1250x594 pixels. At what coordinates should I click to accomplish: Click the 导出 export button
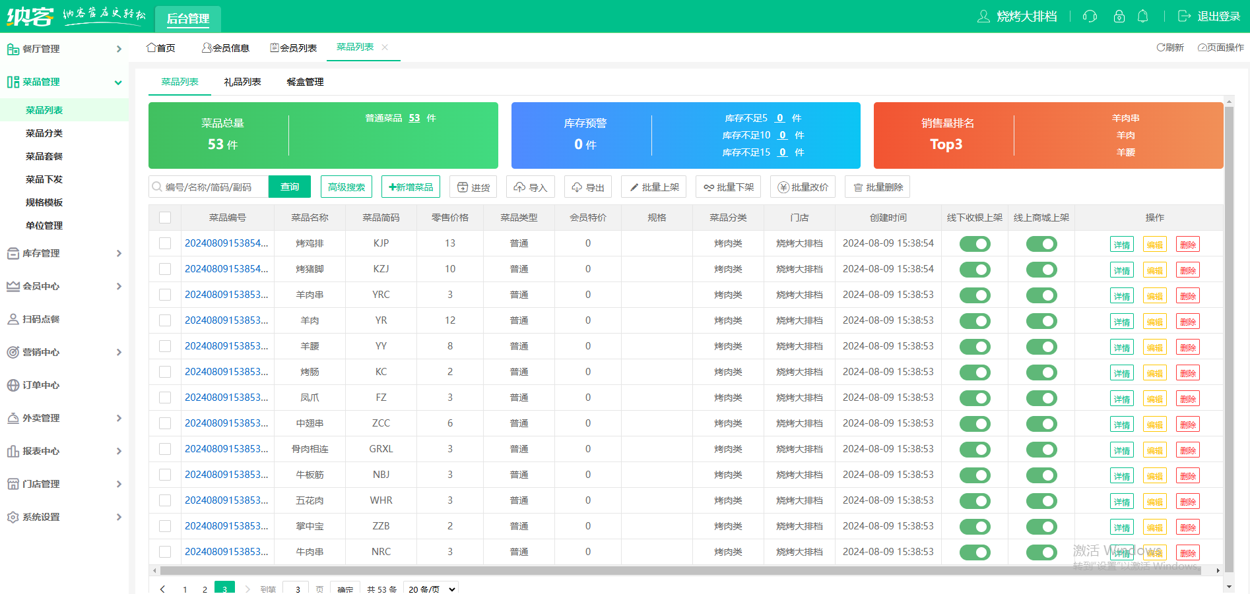pyautogui.click(x=588, y=187)
